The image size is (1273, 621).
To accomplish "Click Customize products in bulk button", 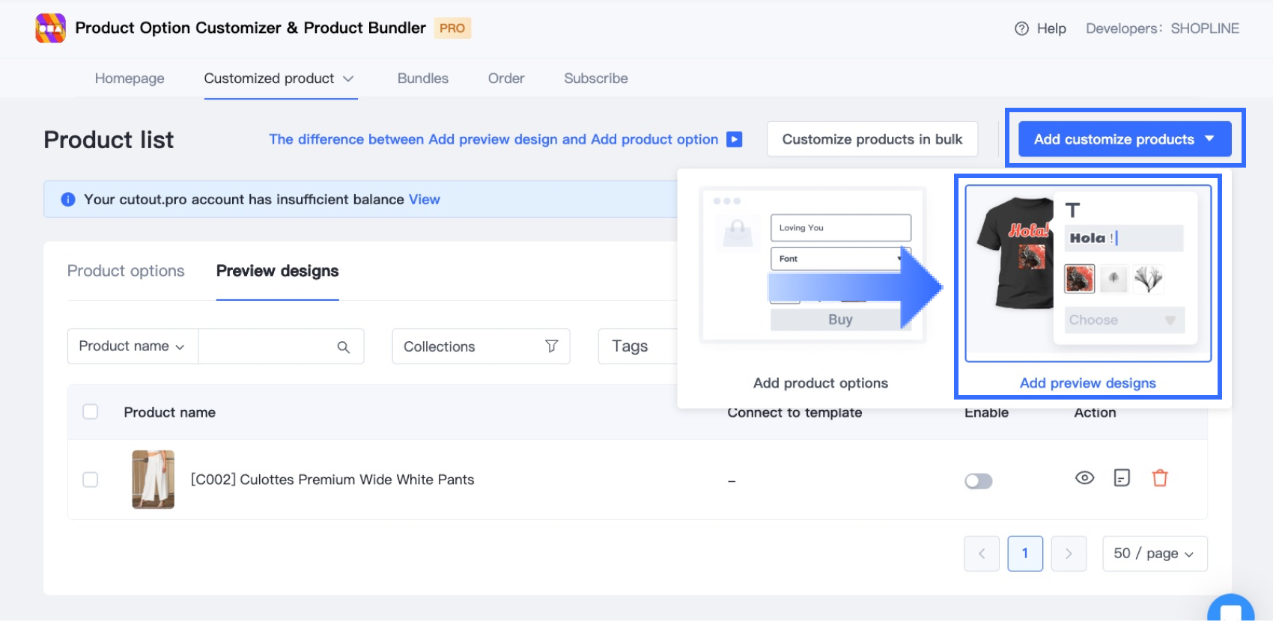I will point(872,139).
